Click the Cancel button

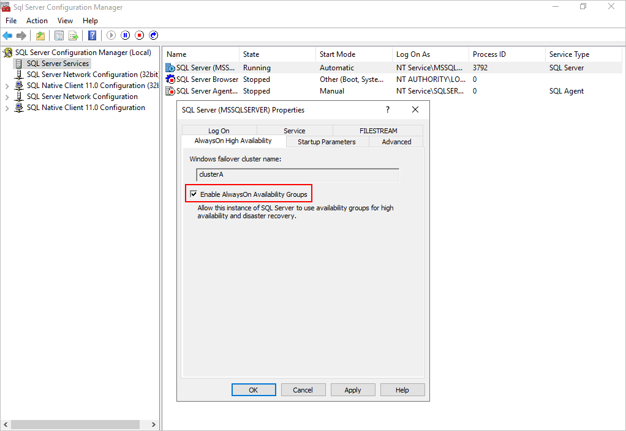pos(303,390)
